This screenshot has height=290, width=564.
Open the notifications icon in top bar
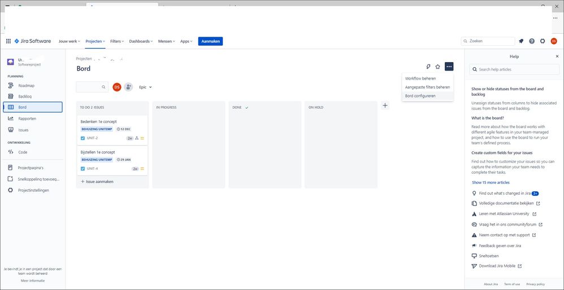(x=521, y=41)
